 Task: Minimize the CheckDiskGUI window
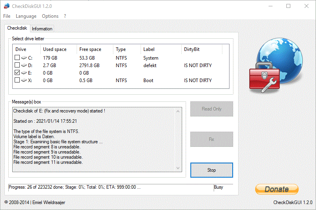pos(271,6)
